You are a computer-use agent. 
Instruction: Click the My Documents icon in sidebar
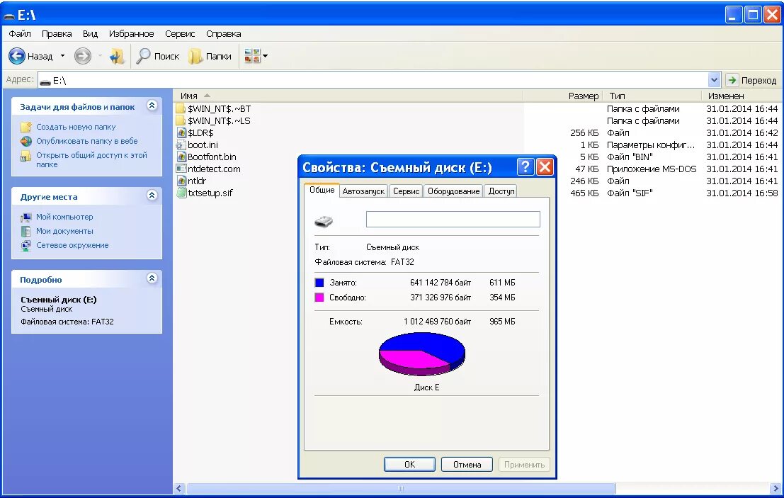click(26, 231)
